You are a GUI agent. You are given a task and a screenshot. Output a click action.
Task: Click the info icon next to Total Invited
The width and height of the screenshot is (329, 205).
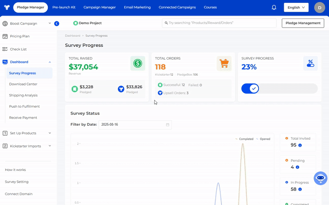coord(300,145)
